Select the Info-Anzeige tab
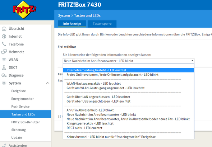The height and width of the screenshot is (147, 212). click(72, 24)
